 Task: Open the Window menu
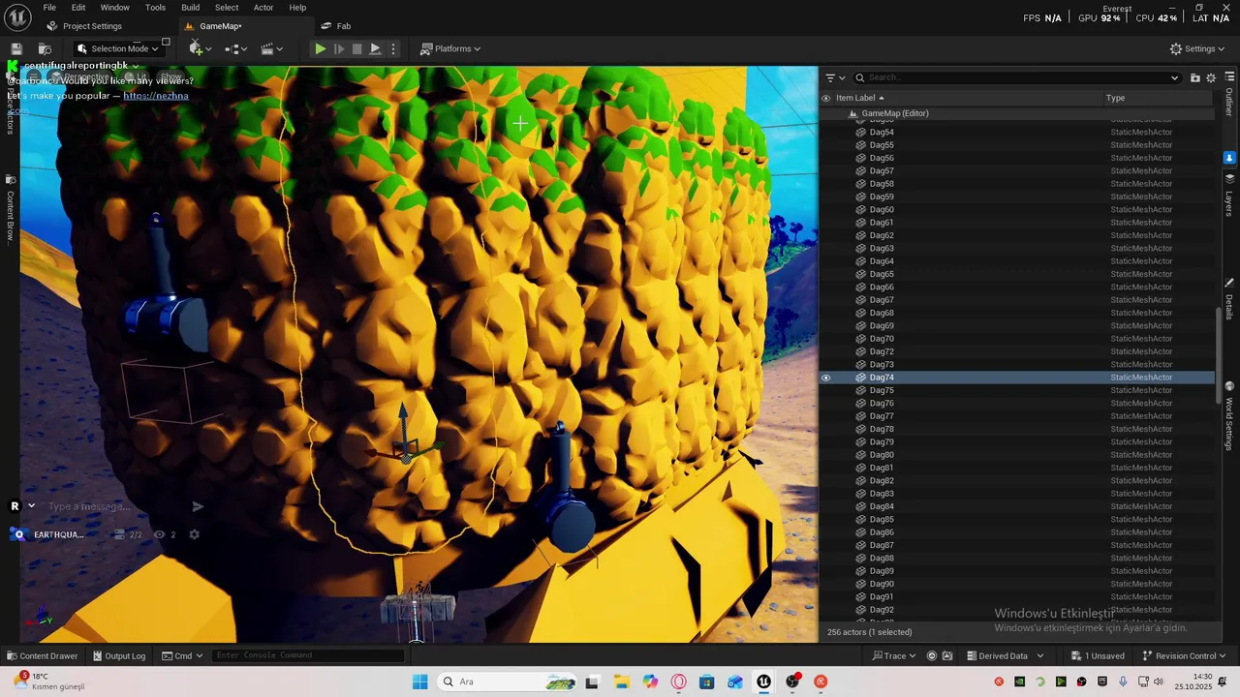114,7
